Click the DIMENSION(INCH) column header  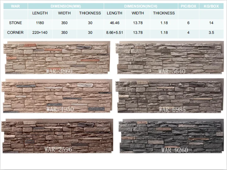point(141,6)
